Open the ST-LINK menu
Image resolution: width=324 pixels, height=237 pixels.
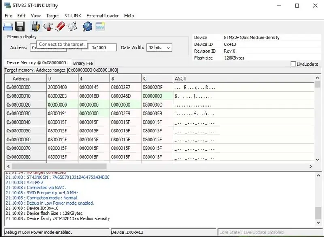(73, 16)
